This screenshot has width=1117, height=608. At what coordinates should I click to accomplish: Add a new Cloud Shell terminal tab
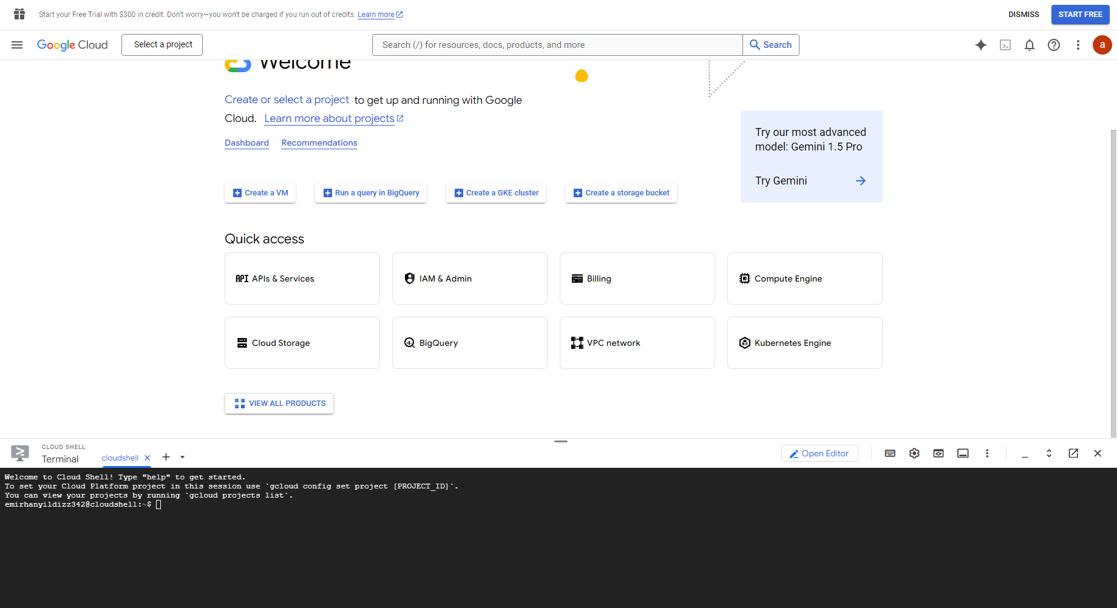[166, 457]
